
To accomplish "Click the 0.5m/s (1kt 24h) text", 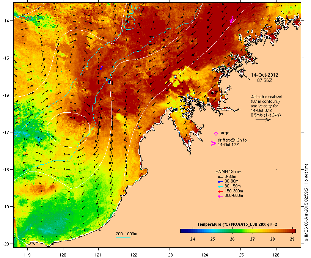I will (266, 115).
